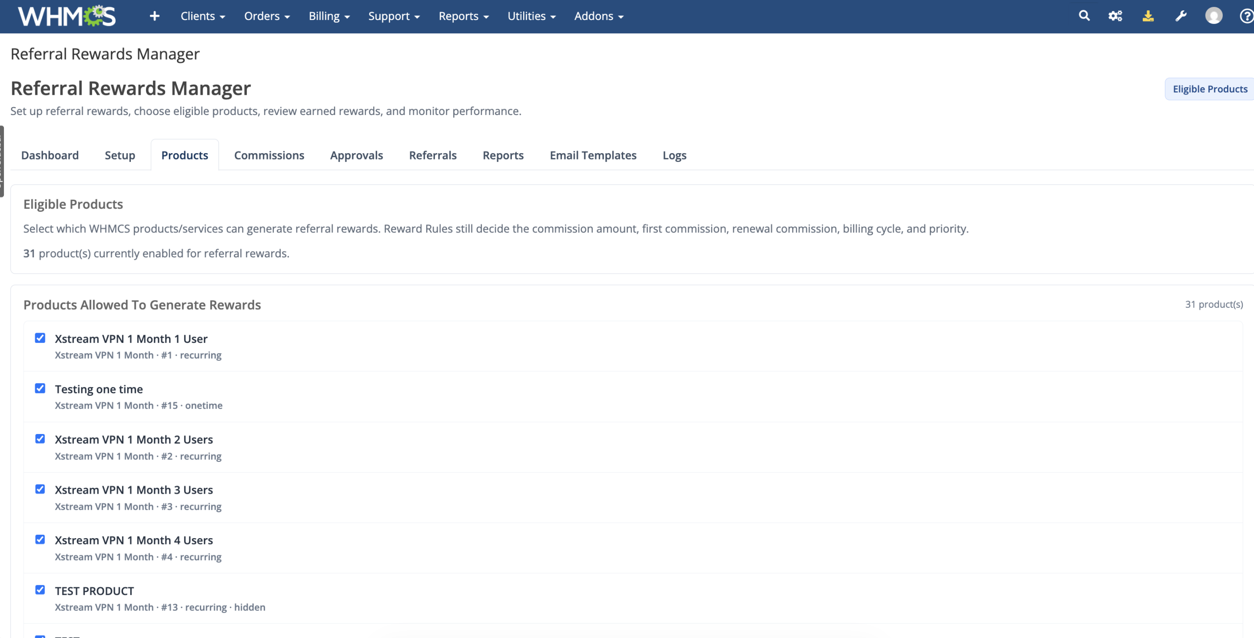Screen dimensions: 1254x638
Task: Open the Email Templates tab
Action: (x=593, y=155)
